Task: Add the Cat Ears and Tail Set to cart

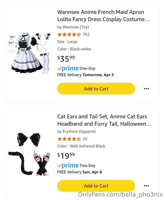Action: (96, 186)
